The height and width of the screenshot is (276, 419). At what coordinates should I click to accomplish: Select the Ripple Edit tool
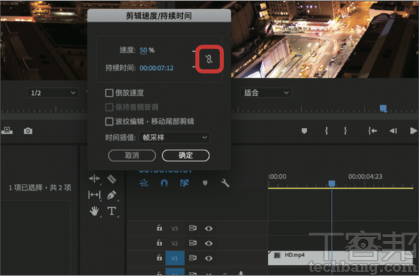click(x=94, y=179)
